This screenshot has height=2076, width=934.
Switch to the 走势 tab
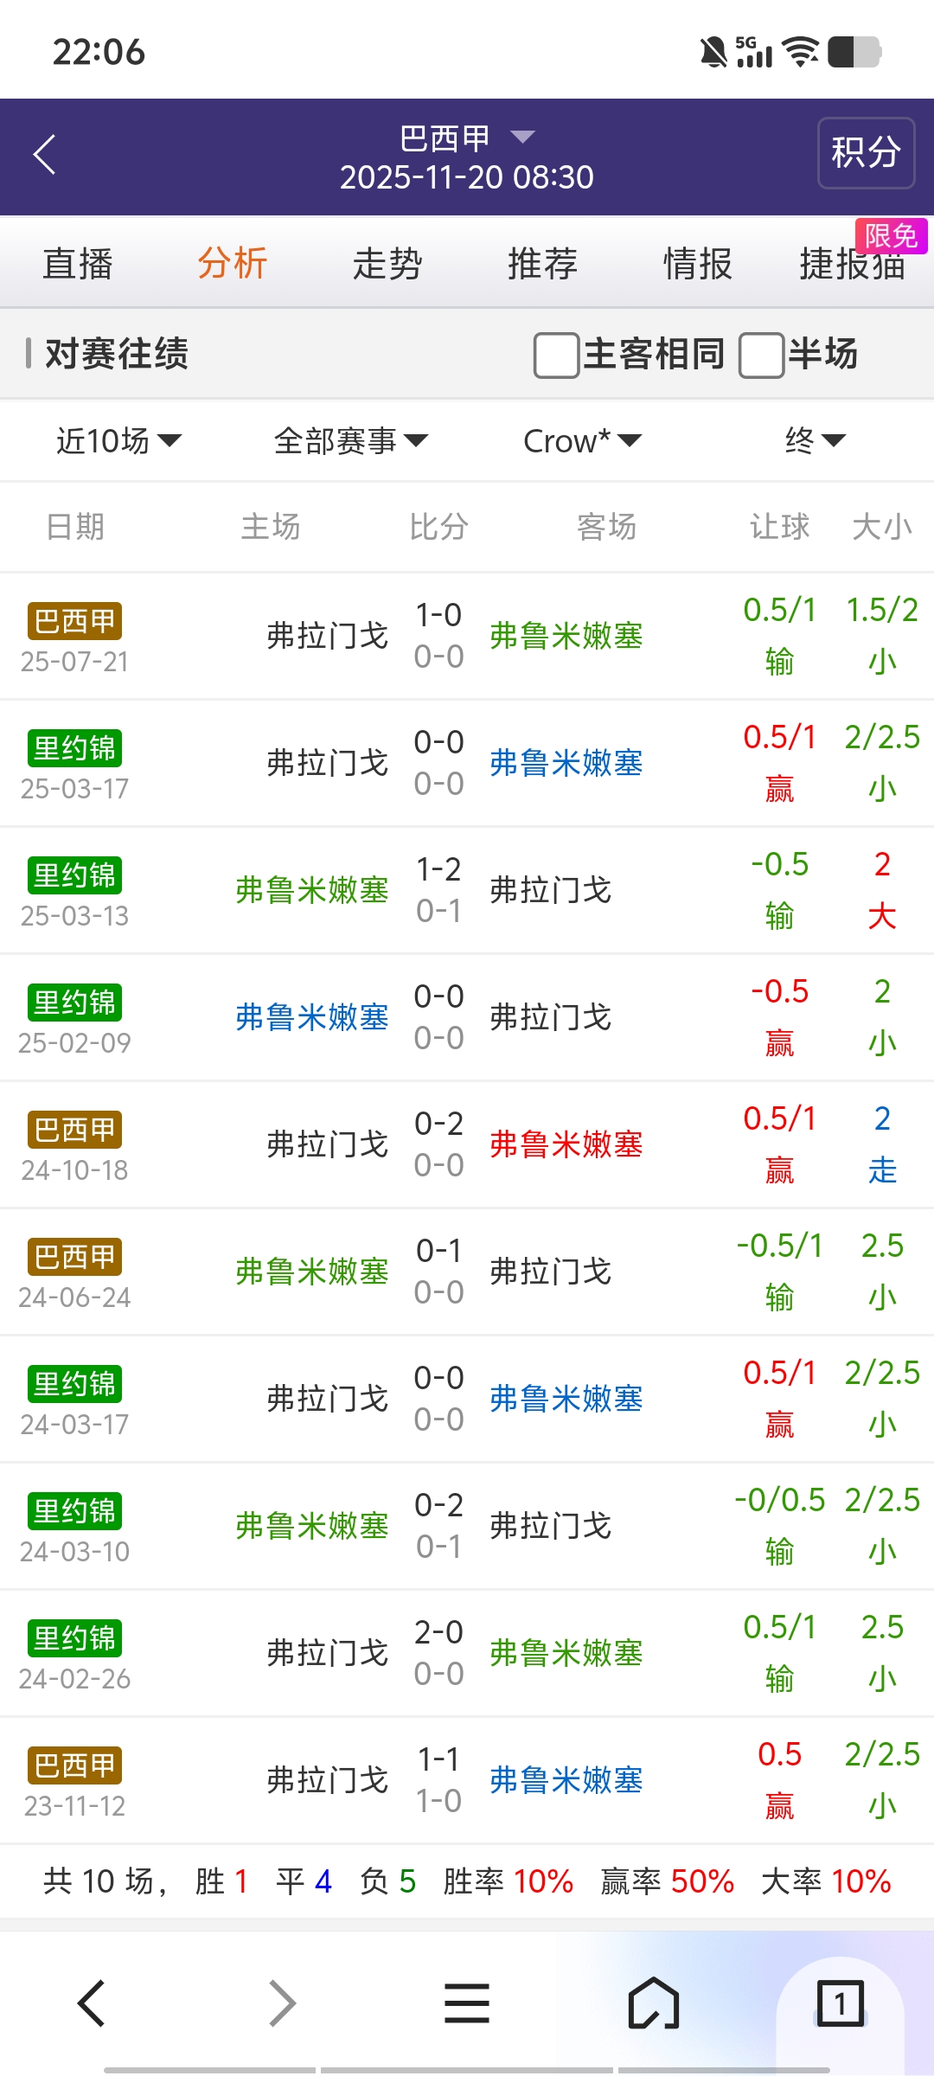pyautogui.click(x=387, y=264)
